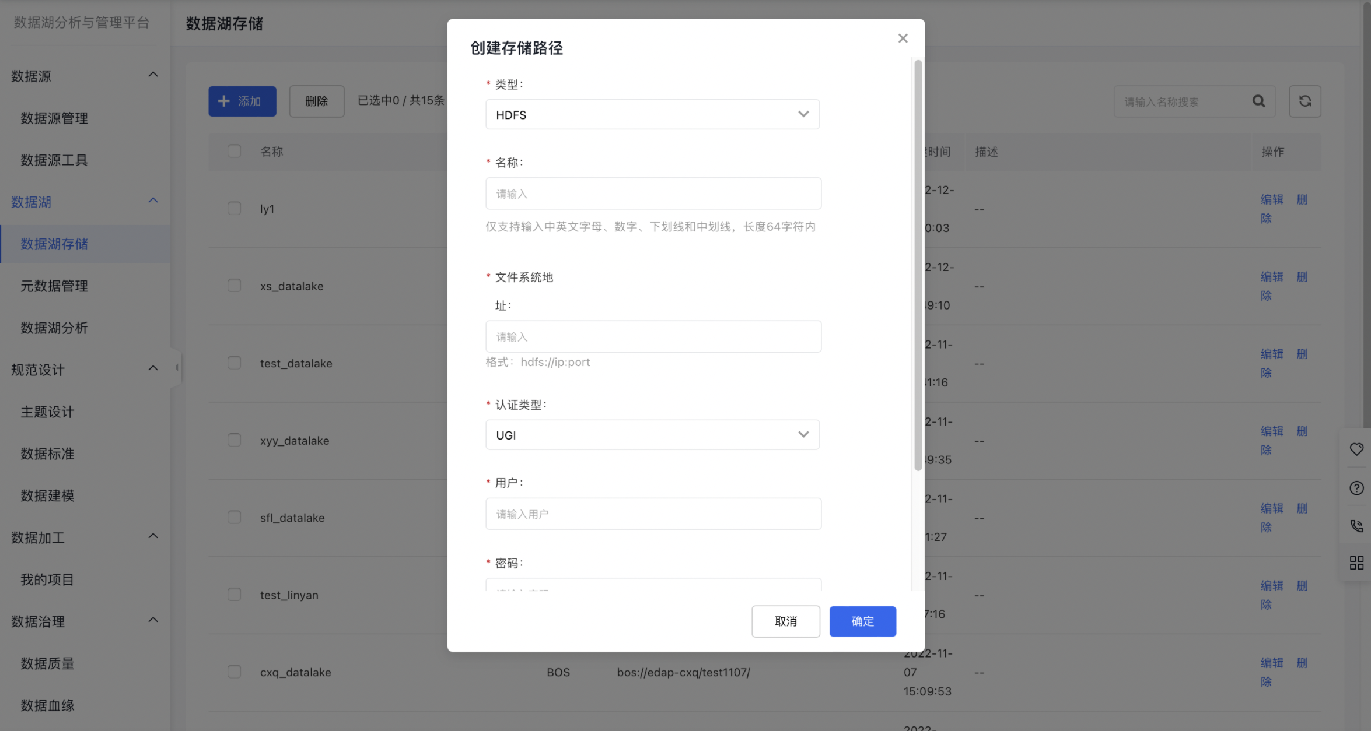
Task: Click 编辑 link for xs_datalake row
Action: (1272, 277)
